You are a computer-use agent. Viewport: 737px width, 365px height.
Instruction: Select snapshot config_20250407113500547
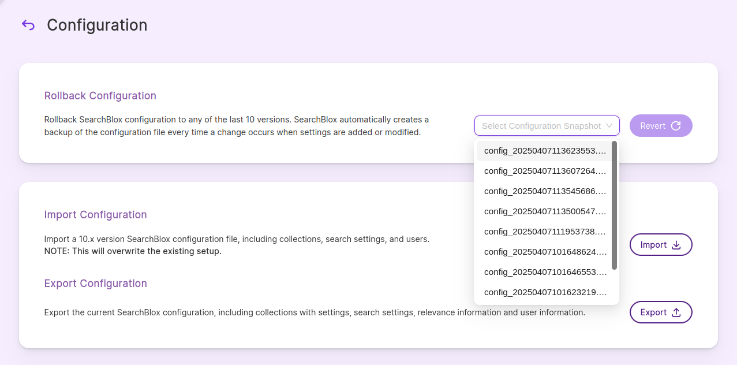tap(544, 211)
